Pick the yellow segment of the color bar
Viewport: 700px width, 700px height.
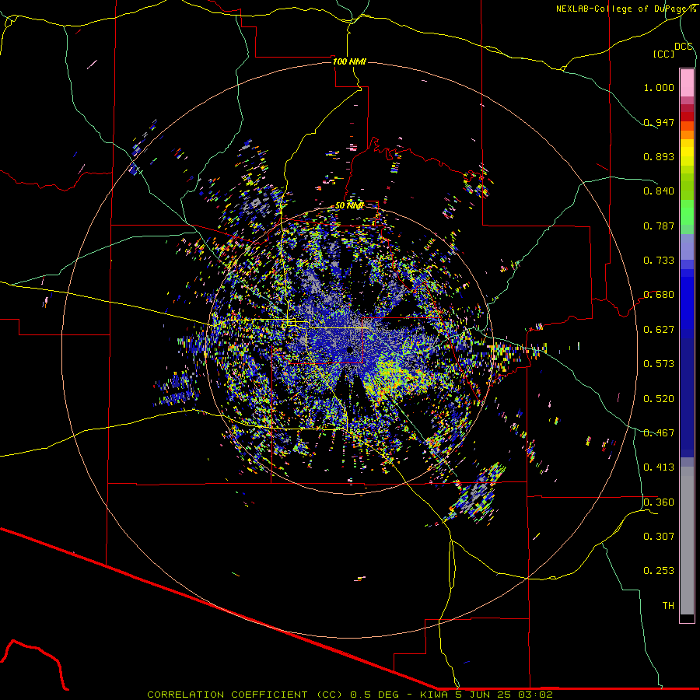[x=687, y=156]
